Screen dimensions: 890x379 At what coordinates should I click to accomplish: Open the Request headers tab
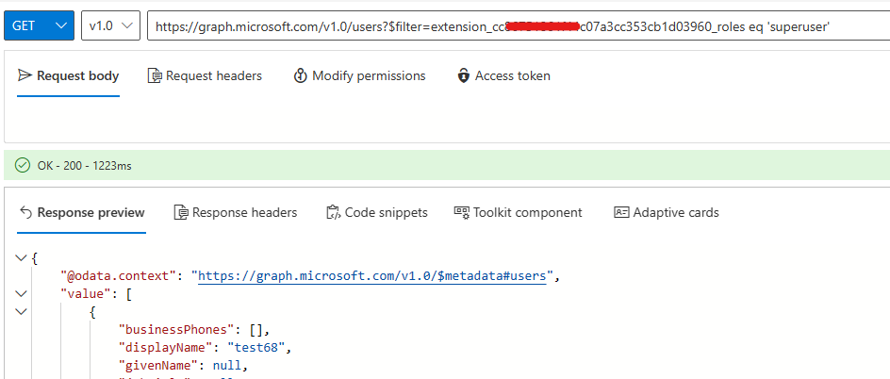click(205, 76)
